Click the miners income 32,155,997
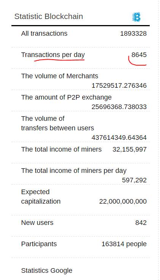Viewport: 160px width, 280px height. click(x=130, y=149)
